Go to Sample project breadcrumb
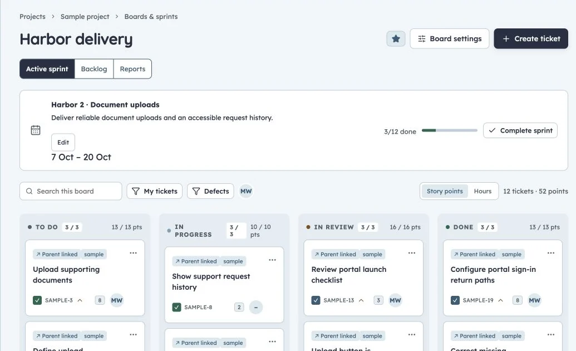The width and height of the screenshot is (576, 351). tap(85, 17)
